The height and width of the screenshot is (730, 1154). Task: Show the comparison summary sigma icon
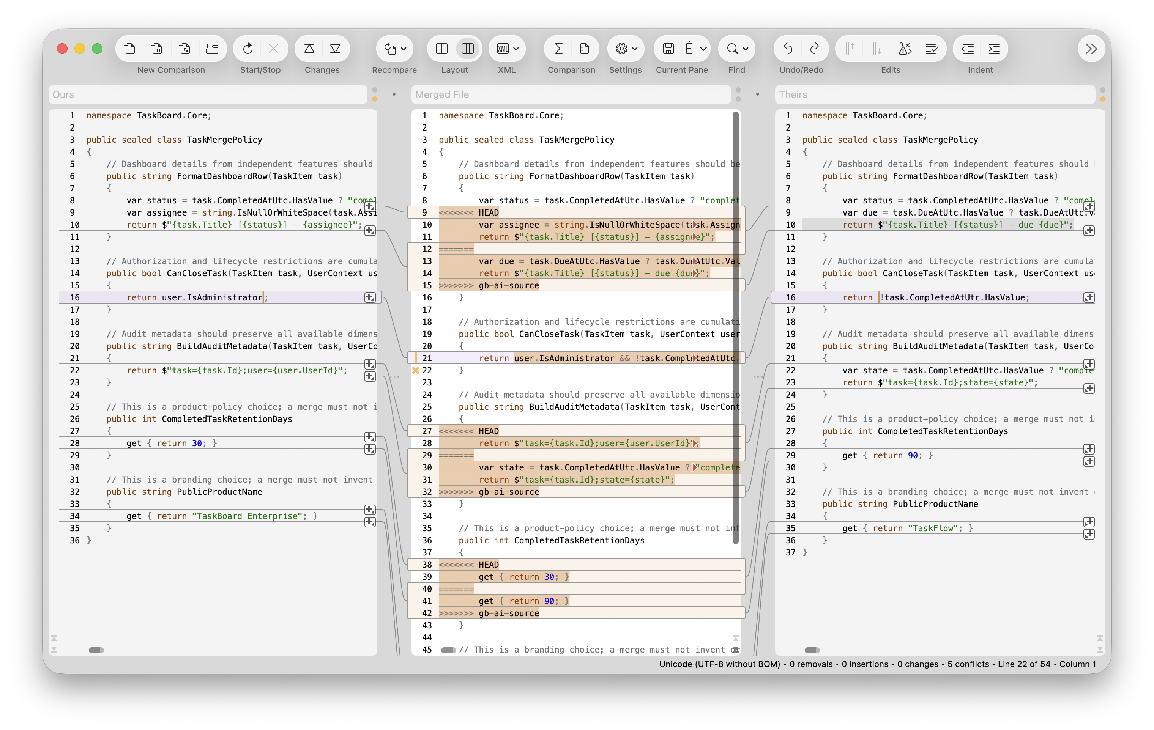(558, 49)
